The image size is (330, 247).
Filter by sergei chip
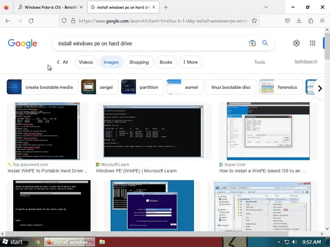100,87
